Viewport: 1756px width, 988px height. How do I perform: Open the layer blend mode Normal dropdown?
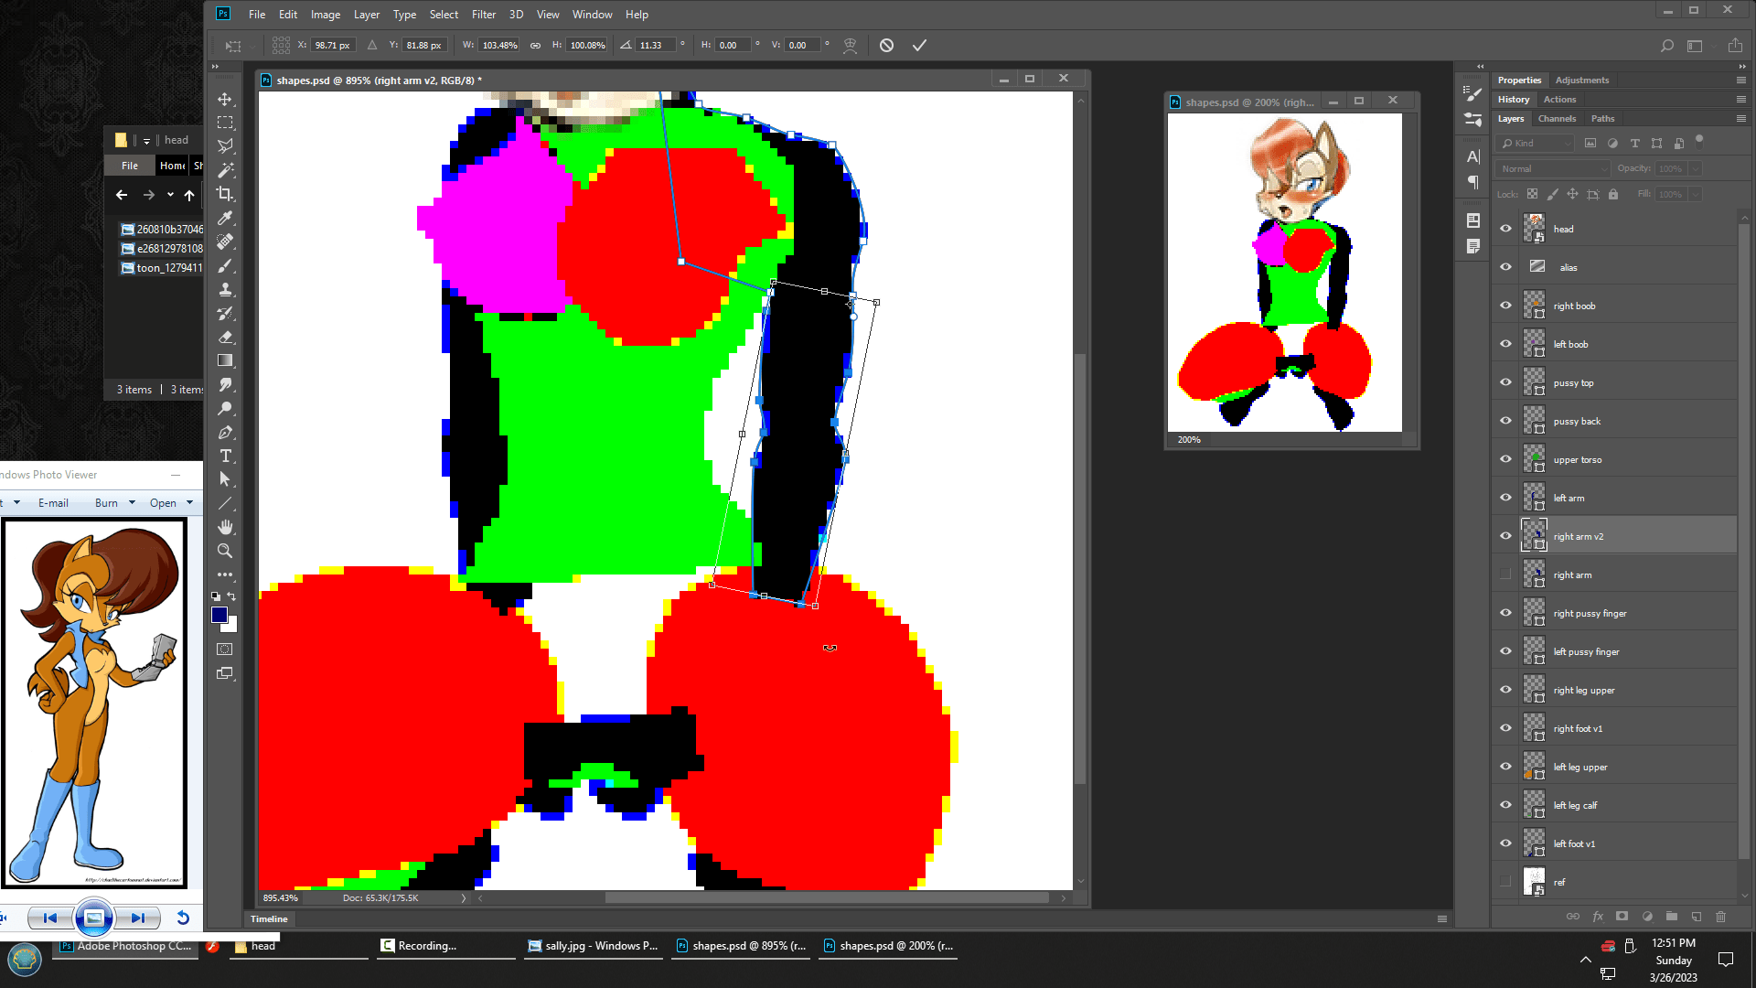tap(1553, 168)
